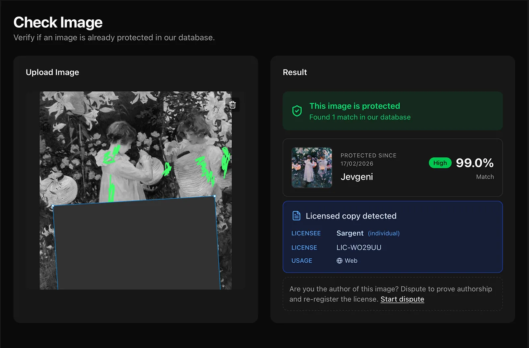Click the USAGE field label
529x348 pixels.
click(302, 261)
